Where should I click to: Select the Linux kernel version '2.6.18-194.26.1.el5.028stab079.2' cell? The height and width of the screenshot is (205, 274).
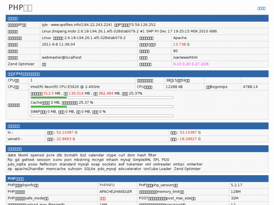point(89,38)
